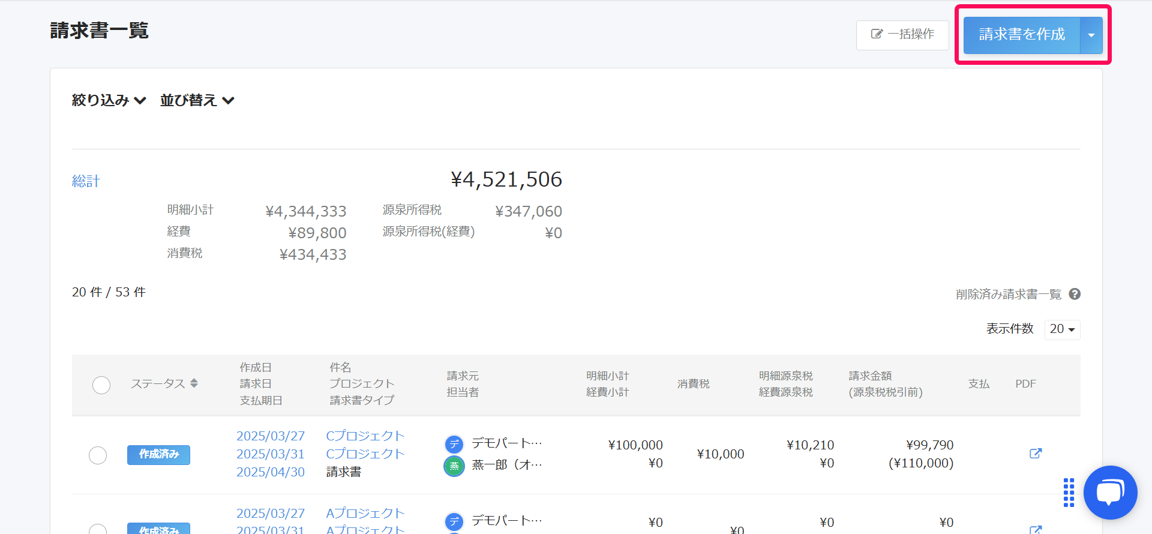
Task: Open the first Cプロジェクト title link
Action: tap(365, 436)
